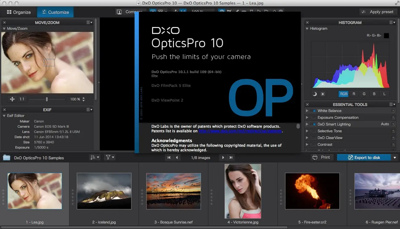
Task: Collapse the Move/Zoom section
Action: click(x=4, y=29)
